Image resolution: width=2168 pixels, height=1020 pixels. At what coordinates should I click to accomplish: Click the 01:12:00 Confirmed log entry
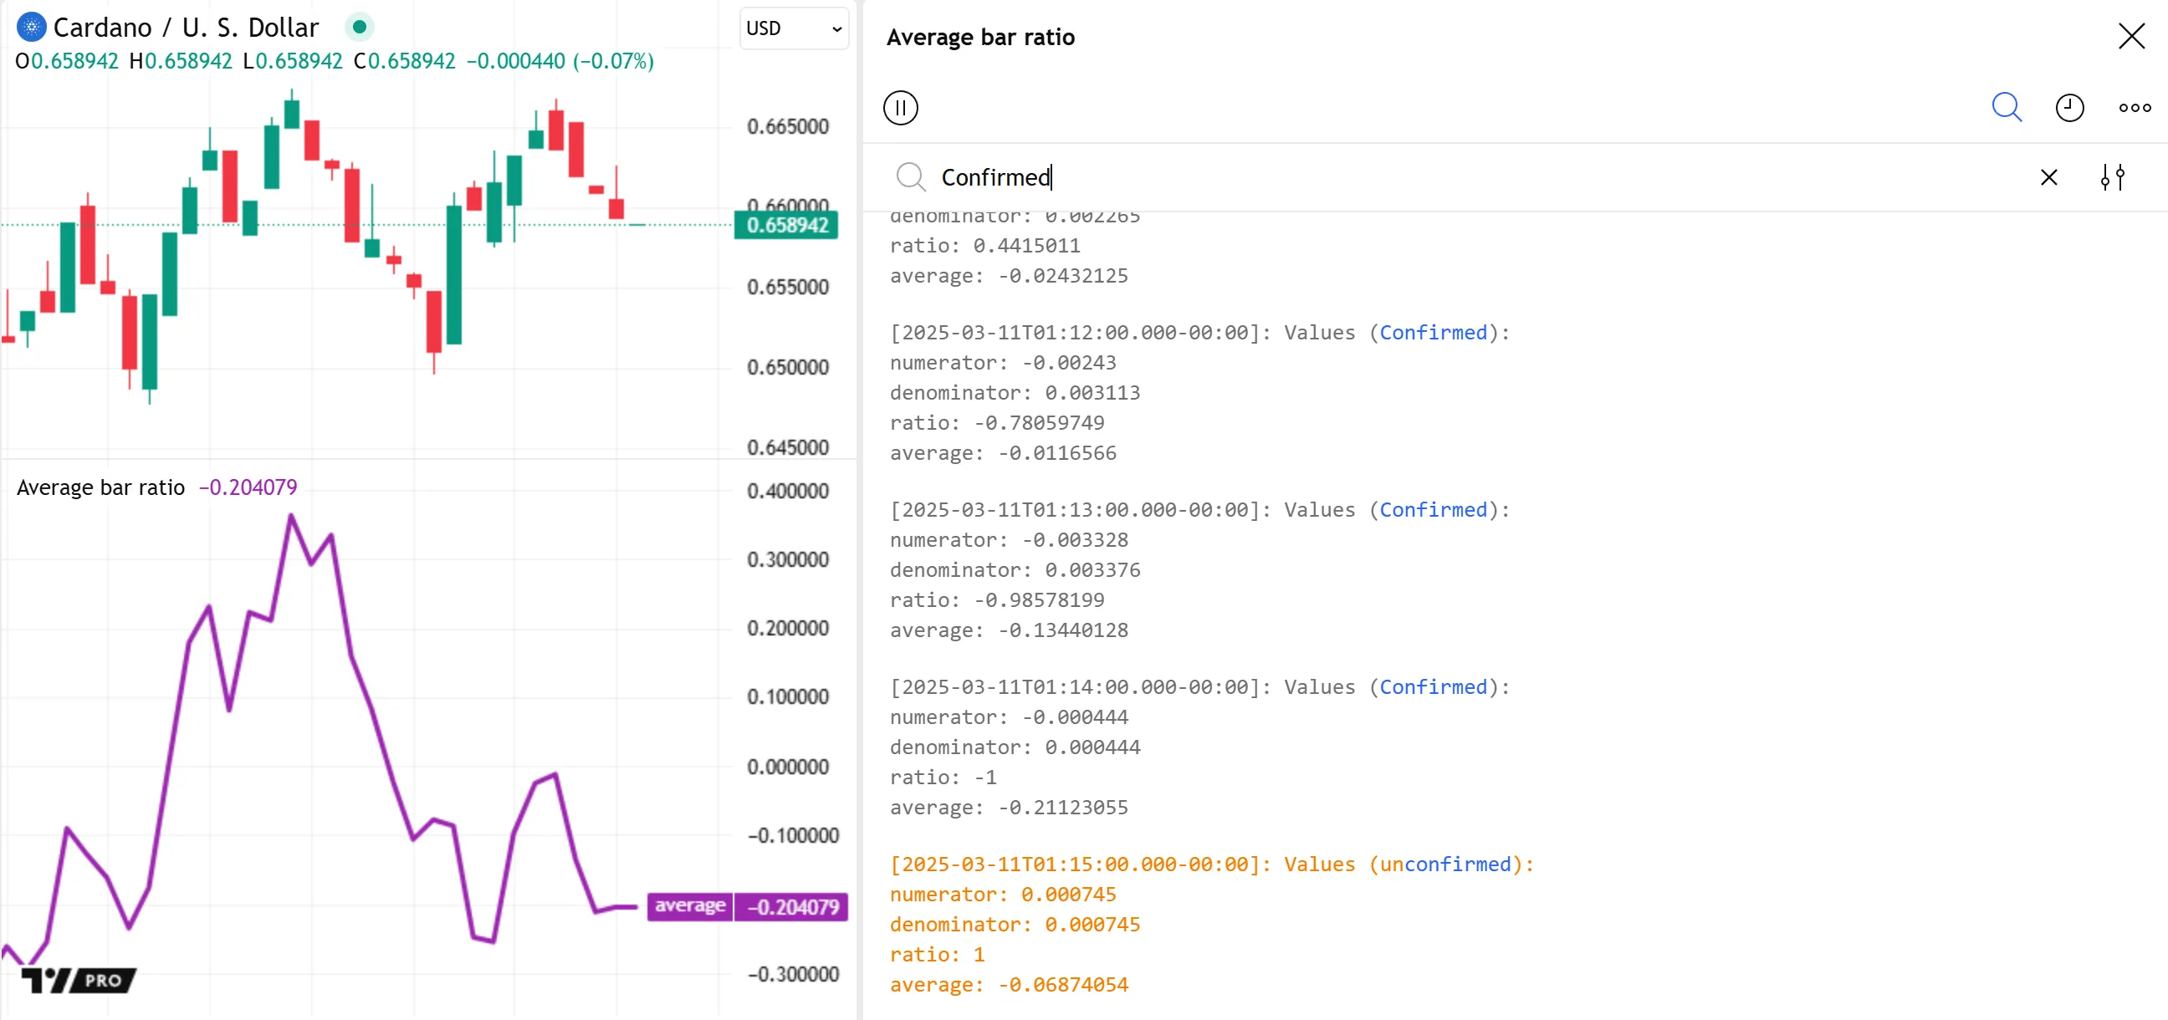tap(1199, 334)
